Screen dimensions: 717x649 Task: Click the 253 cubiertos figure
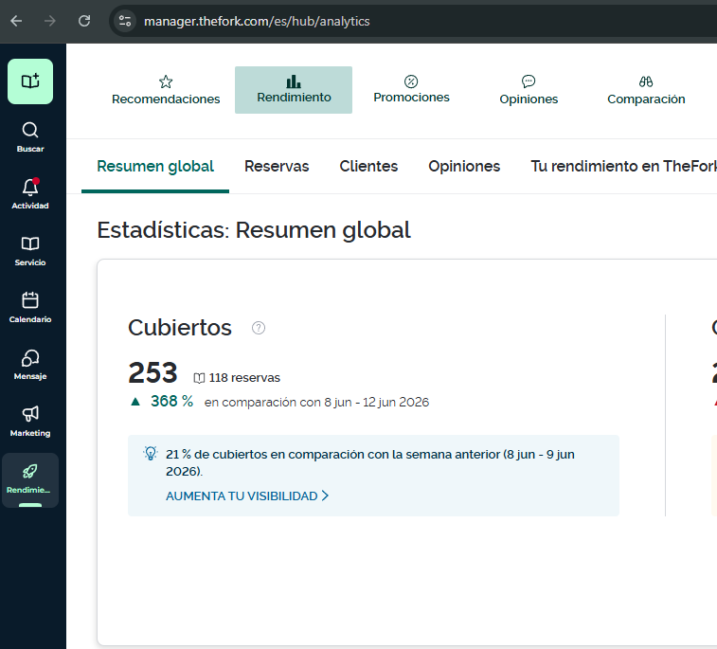(152, 372)
